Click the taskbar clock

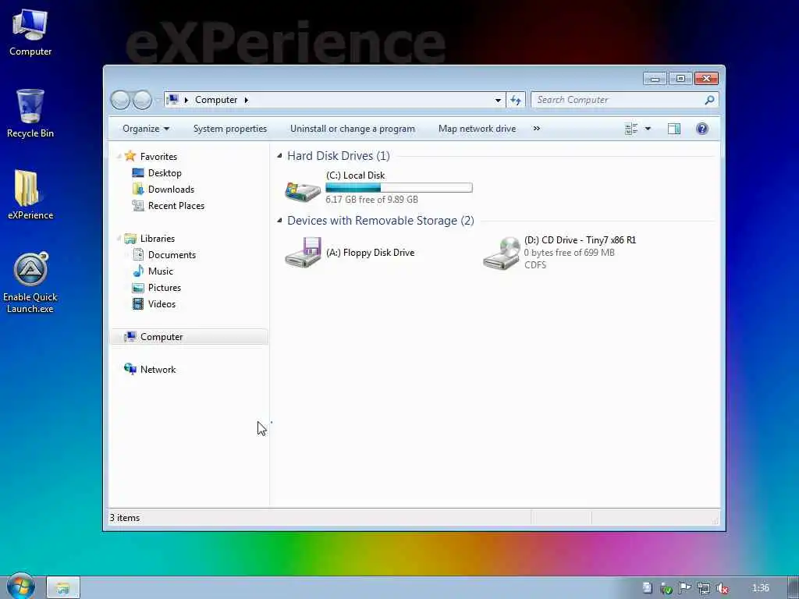click(760, 588)
